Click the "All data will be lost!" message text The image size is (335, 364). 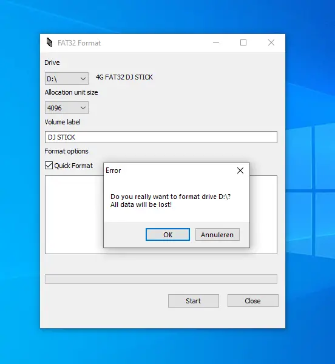pyautogui.click(x=141, y=204)
